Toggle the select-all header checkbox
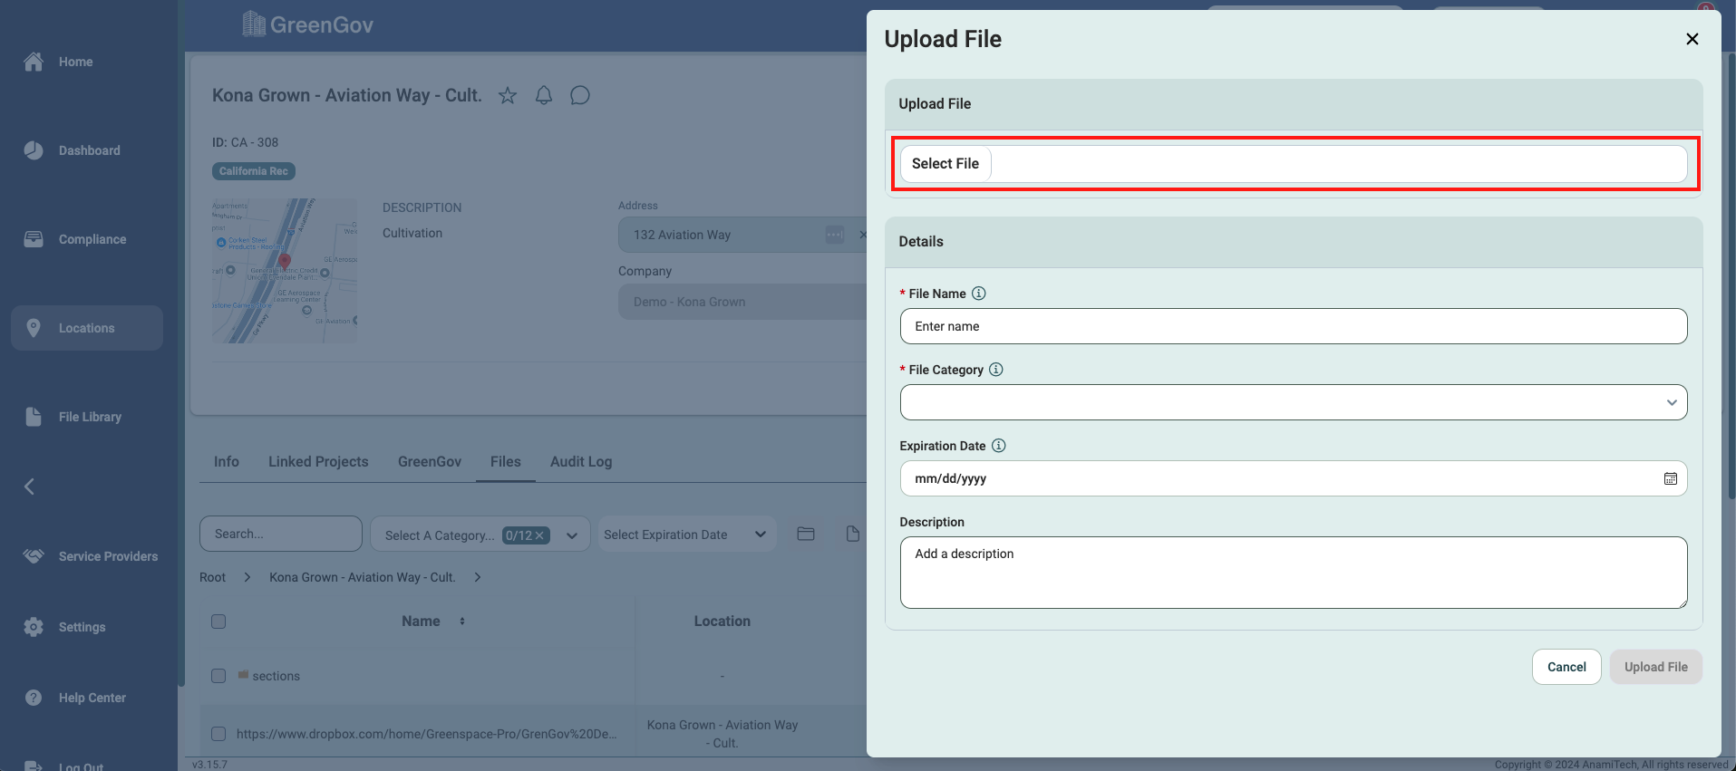1736x771 pixels. tap(218, 622)
